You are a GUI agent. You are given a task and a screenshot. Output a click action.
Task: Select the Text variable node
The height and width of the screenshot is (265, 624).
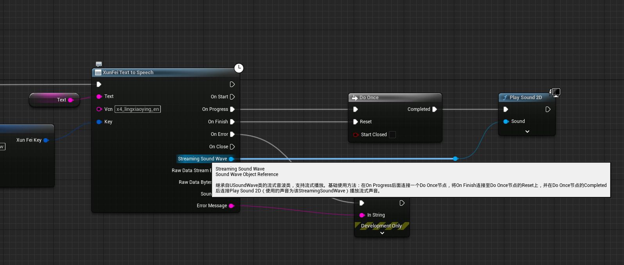[x=54, y=100]
